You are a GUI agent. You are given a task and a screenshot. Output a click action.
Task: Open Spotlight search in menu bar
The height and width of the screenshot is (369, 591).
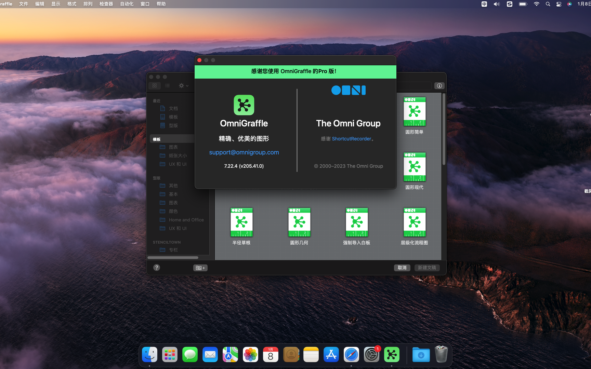pos(548,4)
